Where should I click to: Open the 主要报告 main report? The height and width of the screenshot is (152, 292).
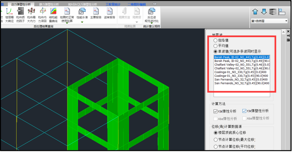pos(96,13)
